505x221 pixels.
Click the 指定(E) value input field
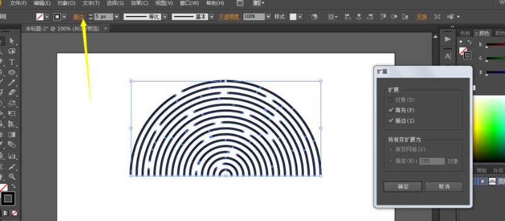click(x=432, y=161)
